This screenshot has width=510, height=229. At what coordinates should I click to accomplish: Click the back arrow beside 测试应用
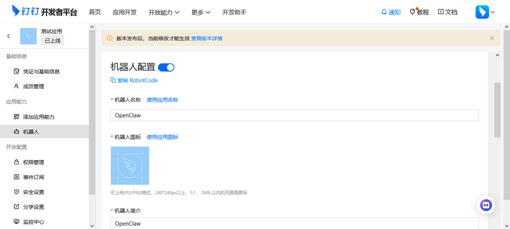tap(9, 36)
